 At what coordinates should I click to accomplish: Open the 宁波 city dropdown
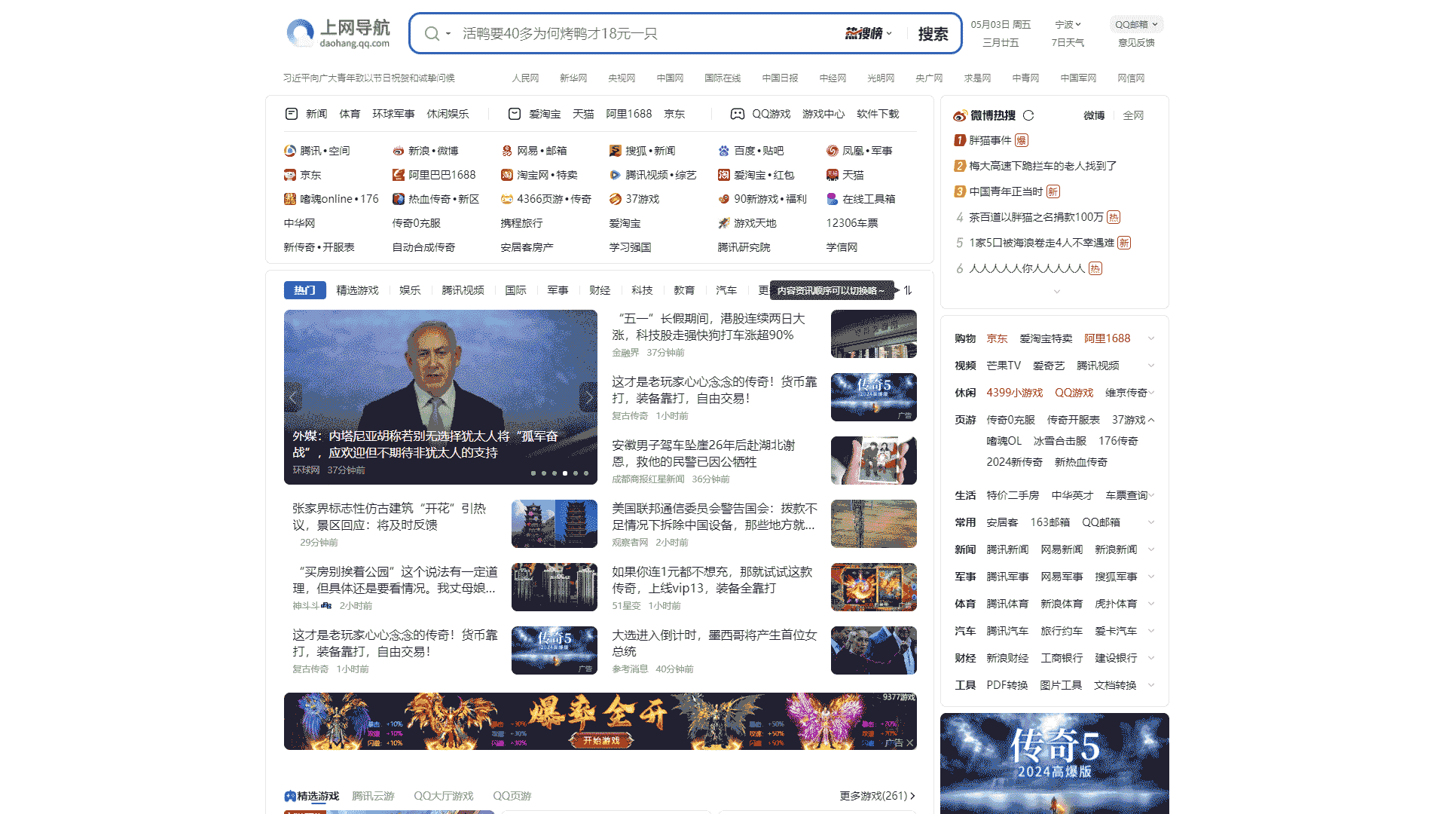pyautogui.click(x=1068, y=24)
